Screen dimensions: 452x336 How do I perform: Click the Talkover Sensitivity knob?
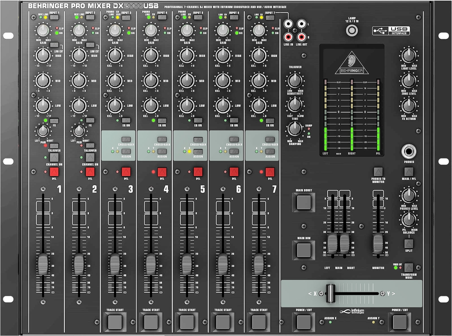295,80
